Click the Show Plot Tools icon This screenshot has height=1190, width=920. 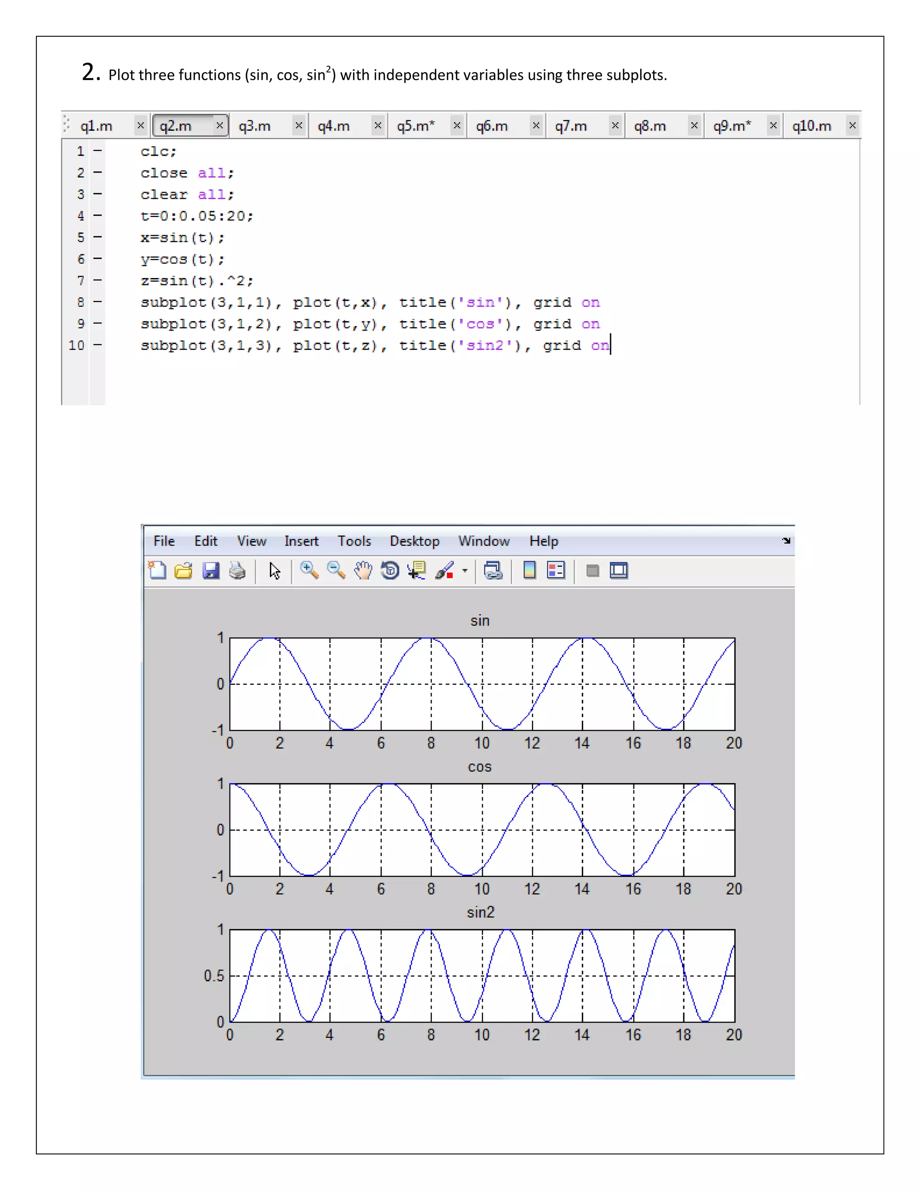pos(619,570)
